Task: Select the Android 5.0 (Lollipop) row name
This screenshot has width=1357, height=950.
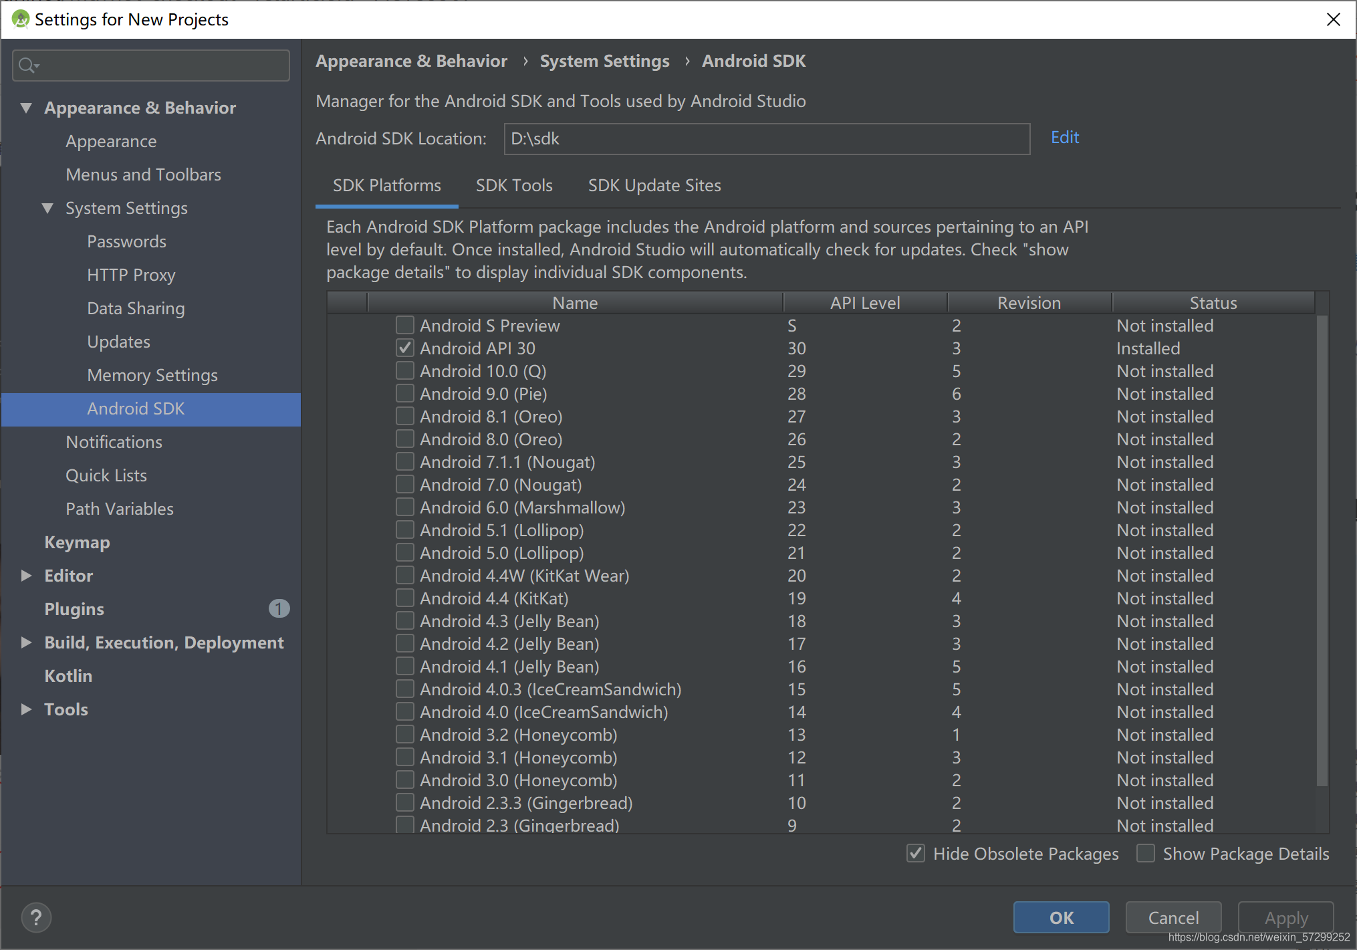Action: (x=502, y=553)
